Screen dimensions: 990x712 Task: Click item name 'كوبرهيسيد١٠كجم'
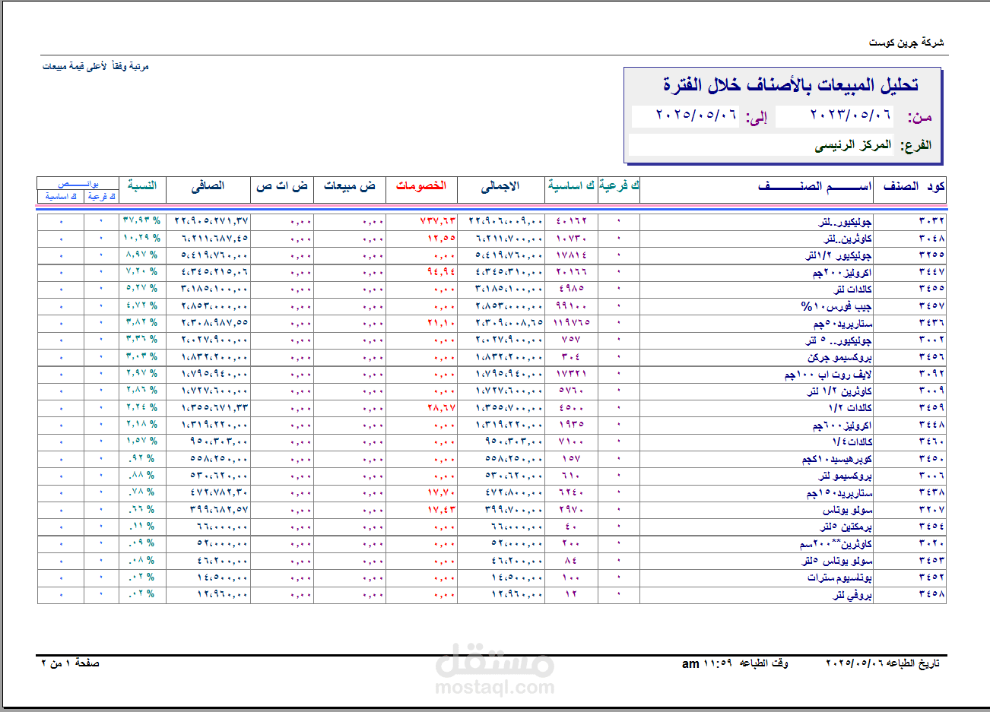(x=836, y=459)
